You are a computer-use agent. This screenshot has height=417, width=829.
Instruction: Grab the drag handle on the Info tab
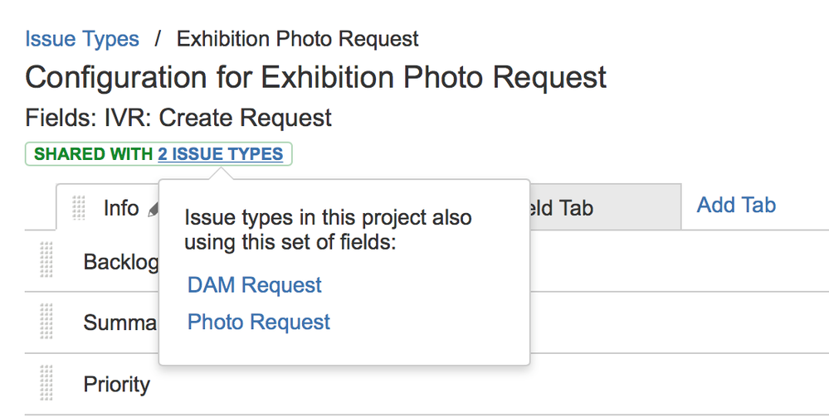point(78,208)
